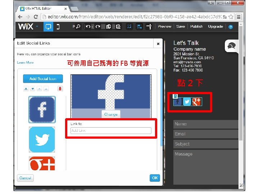Select the Twitter icon in list
This screenshot has height=194, width=259.
coord(42,139)
